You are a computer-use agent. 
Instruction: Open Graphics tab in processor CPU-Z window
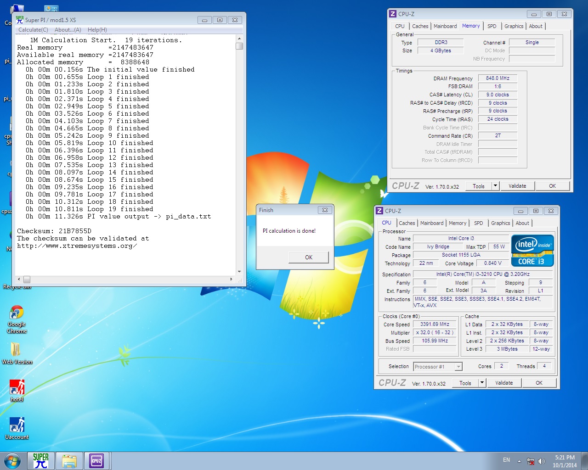click(500, 223)
